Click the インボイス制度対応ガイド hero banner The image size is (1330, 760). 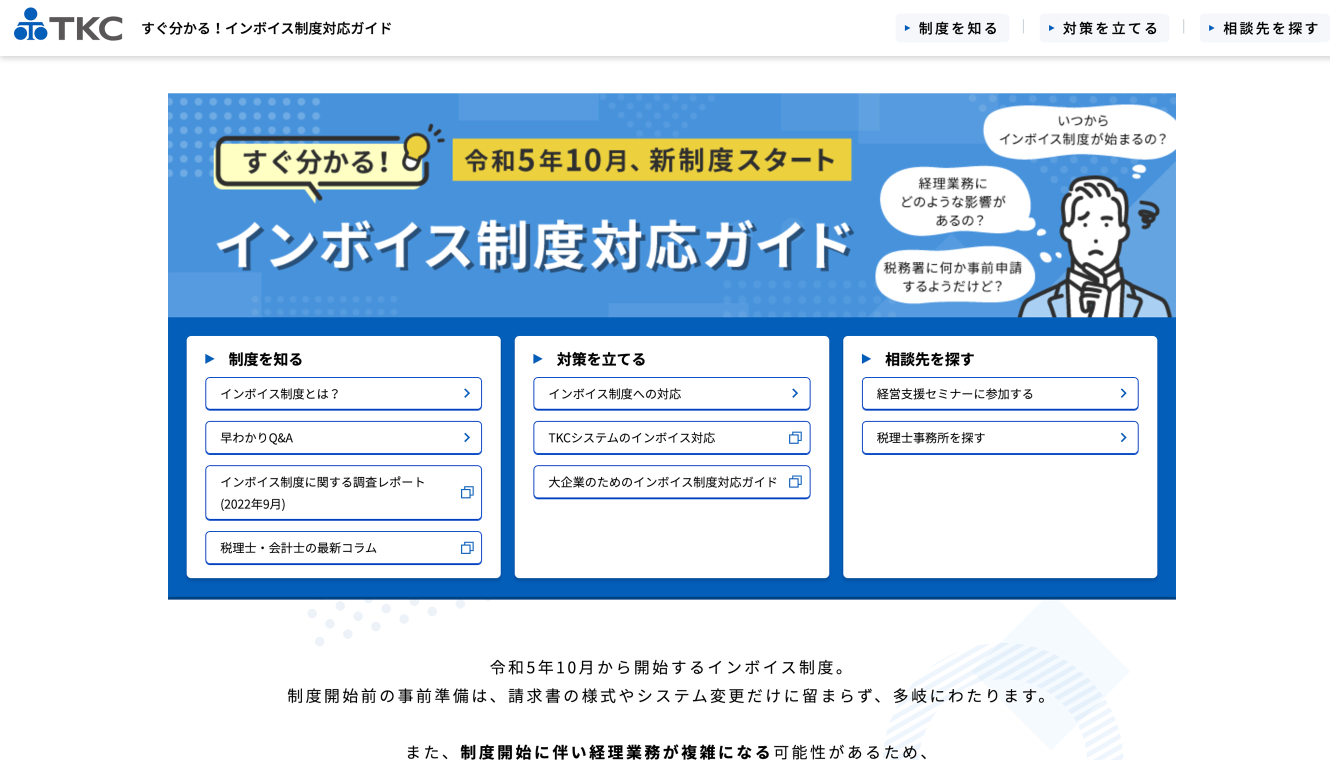pos(671,205)
